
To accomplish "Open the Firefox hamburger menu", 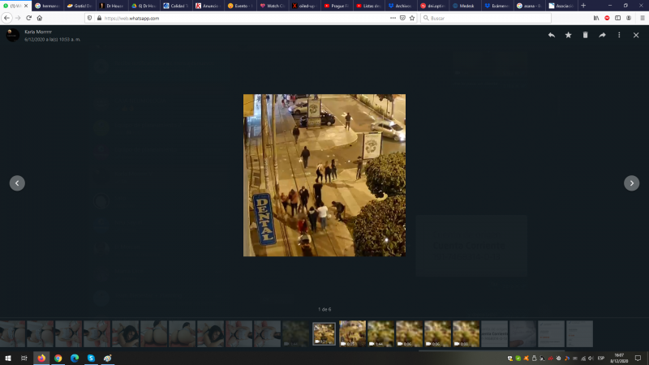I will click(x=640, y=18).
